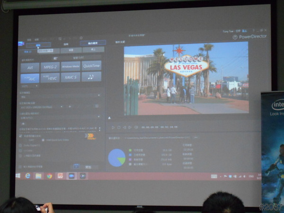The height and width of the screenshot is (213, 284).
Task: Choose the H.264 AVC format
Action: 30,78
